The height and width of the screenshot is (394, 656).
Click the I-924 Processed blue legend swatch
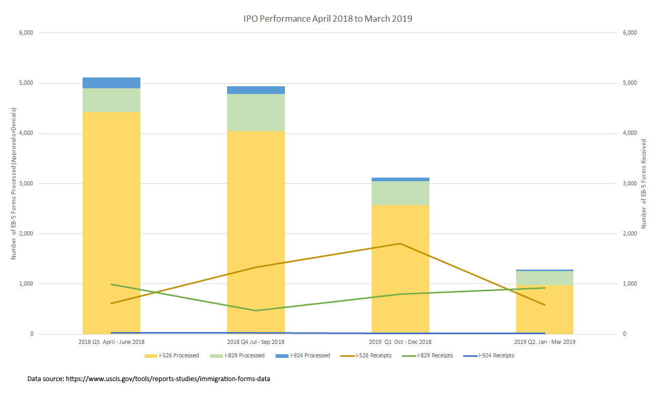pos(282,356)
